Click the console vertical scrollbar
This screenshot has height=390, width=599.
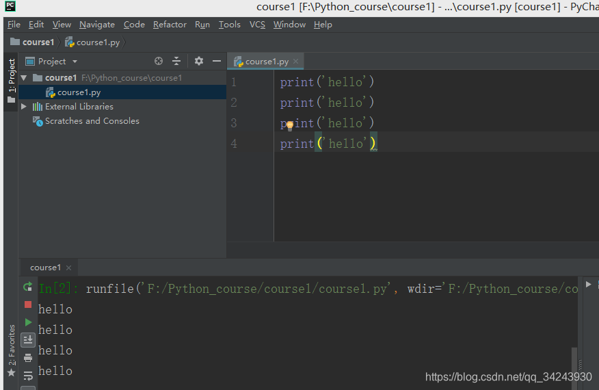pyautogui.click(x=574, y=369)
